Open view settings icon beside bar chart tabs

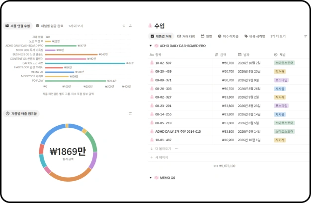pyautogui.click(x=130, y=26)
